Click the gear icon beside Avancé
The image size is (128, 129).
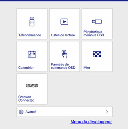[21, 112]
